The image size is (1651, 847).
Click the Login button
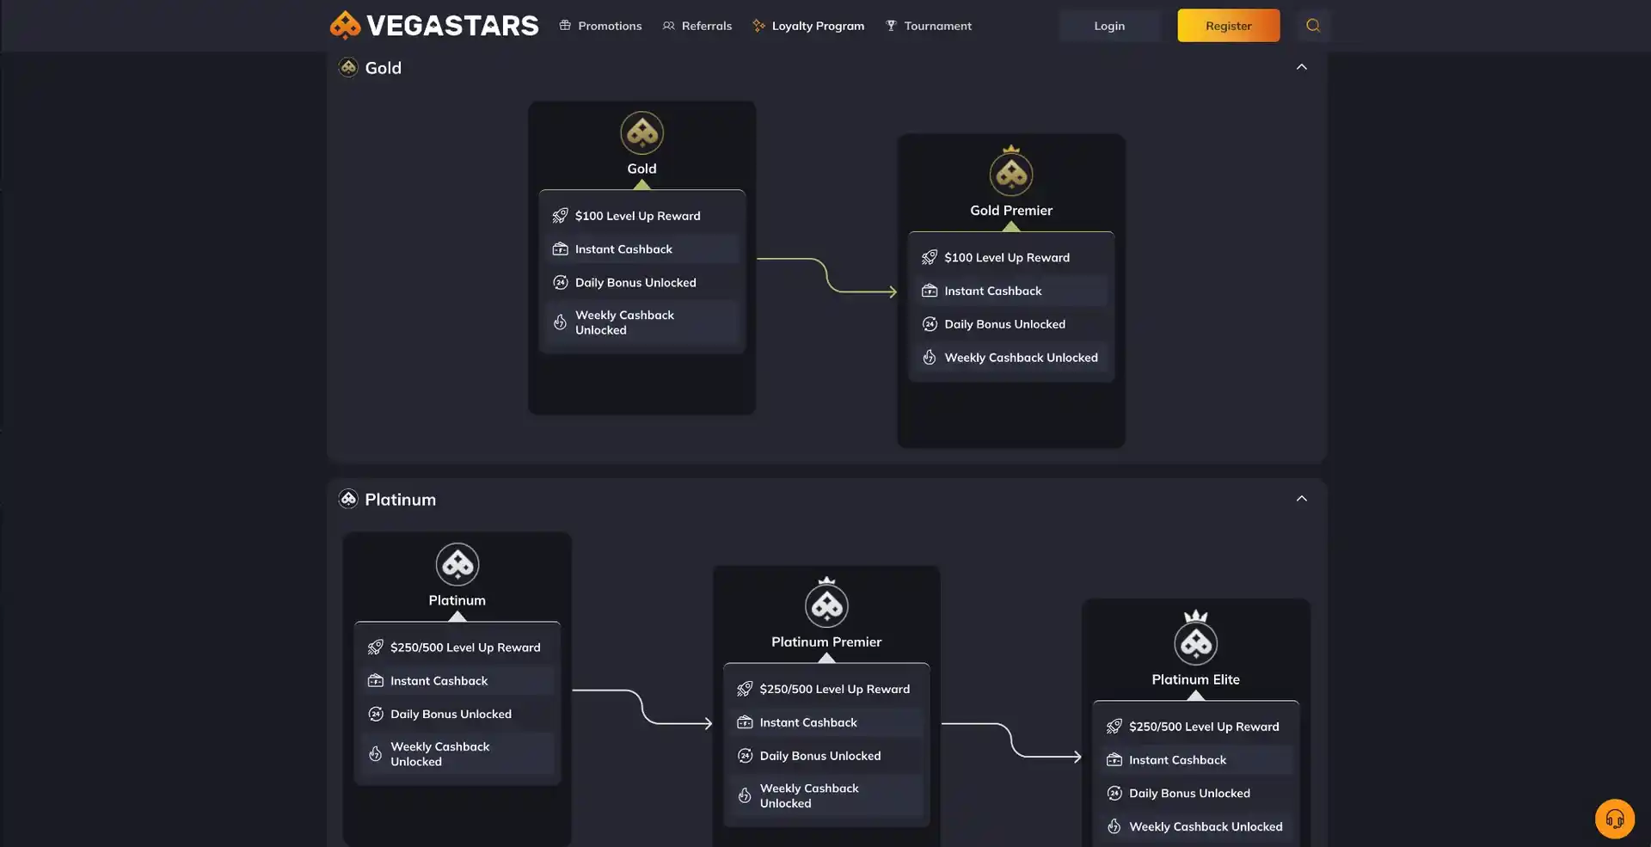pyautogui.click(x=1109, y=26)
